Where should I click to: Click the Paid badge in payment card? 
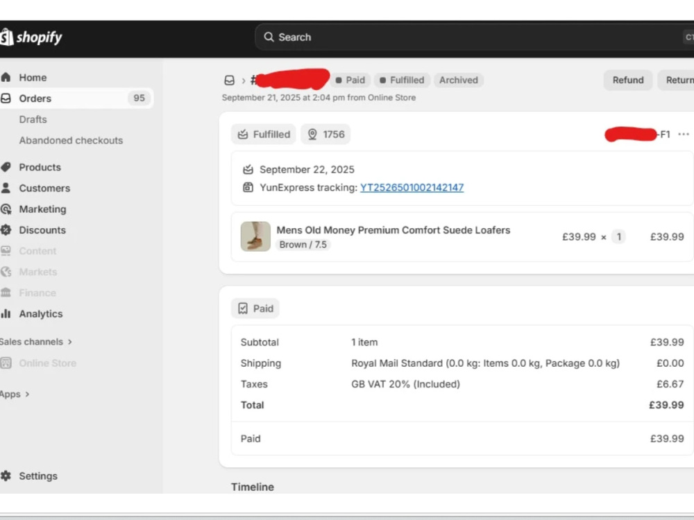click(x=255, y=309)
